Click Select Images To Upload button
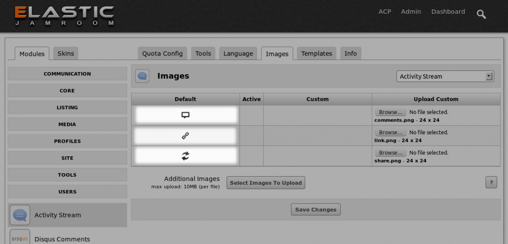508x244 pixels. click(266, 183)
